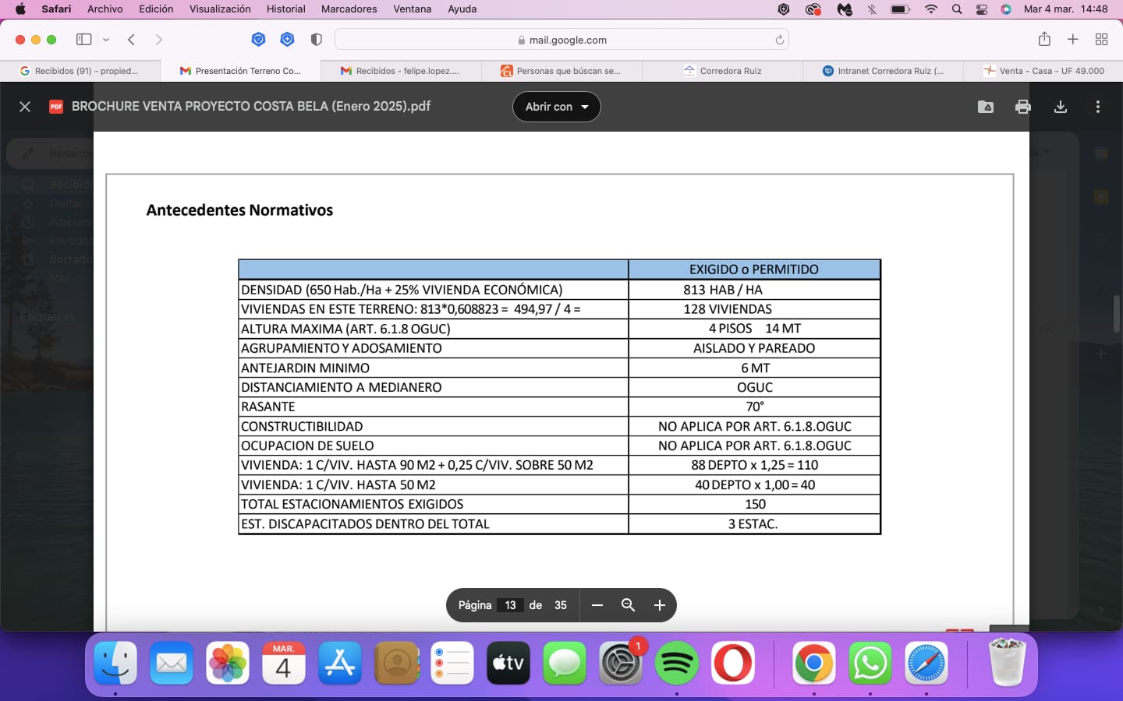This screenshot has width=1123, height=701.
Task: Open the Marcadores menu
Action: tap(349, 9)
